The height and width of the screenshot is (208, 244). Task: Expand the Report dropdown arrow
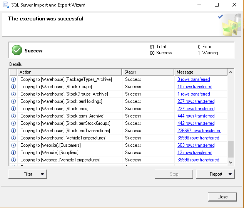[x=230, y=174]
